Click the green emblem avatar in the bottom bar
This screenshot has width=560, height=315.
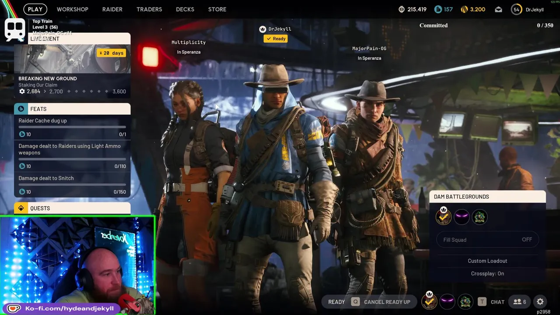(465, 301)
